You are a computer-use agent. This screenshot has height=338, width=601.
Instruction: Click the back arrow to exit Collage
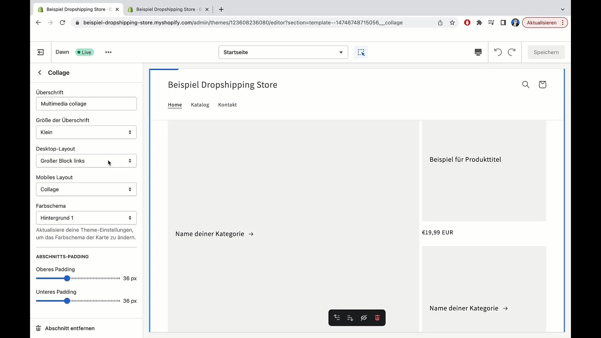[40, 72]
